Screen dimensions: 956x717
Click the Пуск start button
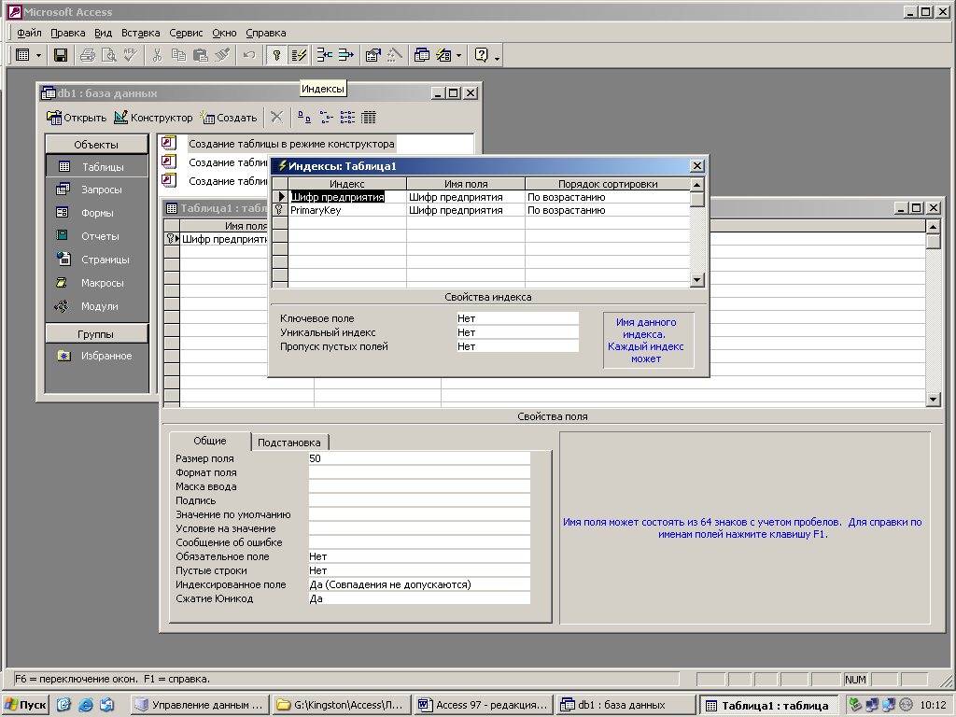point(26,705)
